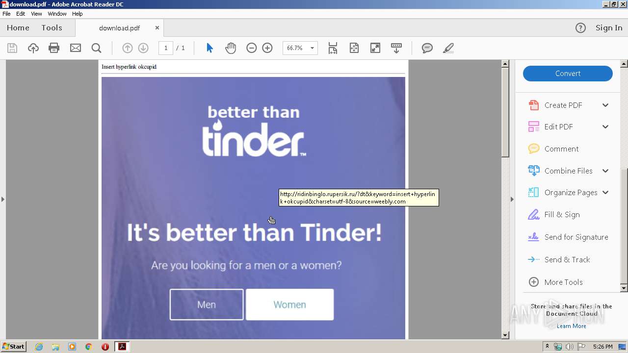Image resolution: width=628 pixels, height=353 pixels.
Task: Click the fit width scrolling icon
Action: 333,48
